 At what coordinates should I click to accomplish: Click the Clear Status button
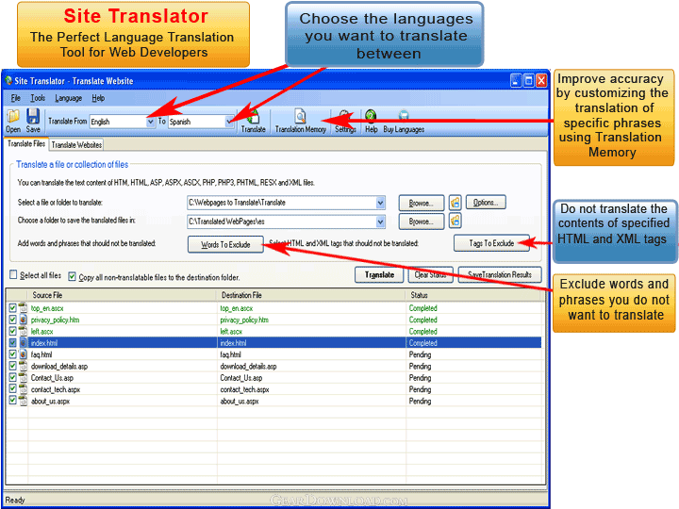click(430, 275)
